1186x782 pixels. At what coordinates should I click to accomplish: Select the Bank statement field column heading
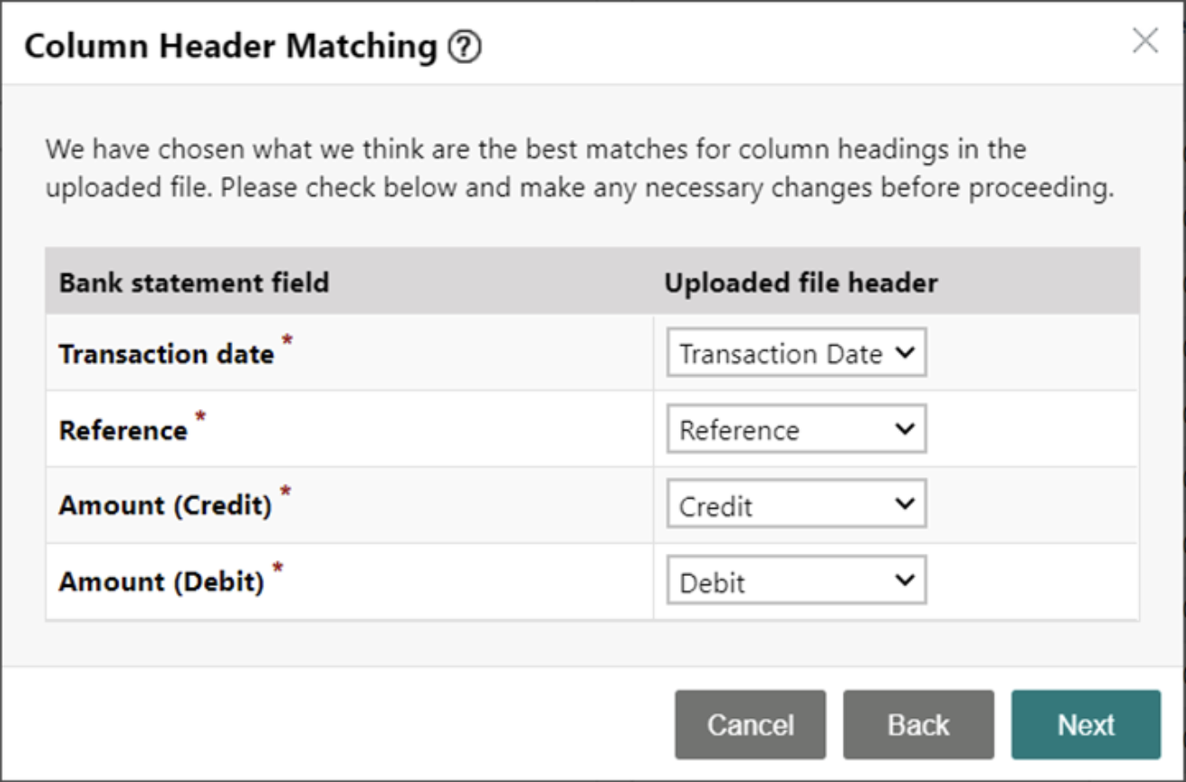[x=194, y=283]
